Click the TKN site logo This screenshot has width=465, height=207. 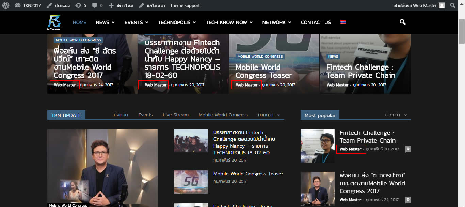click(54, 22)
